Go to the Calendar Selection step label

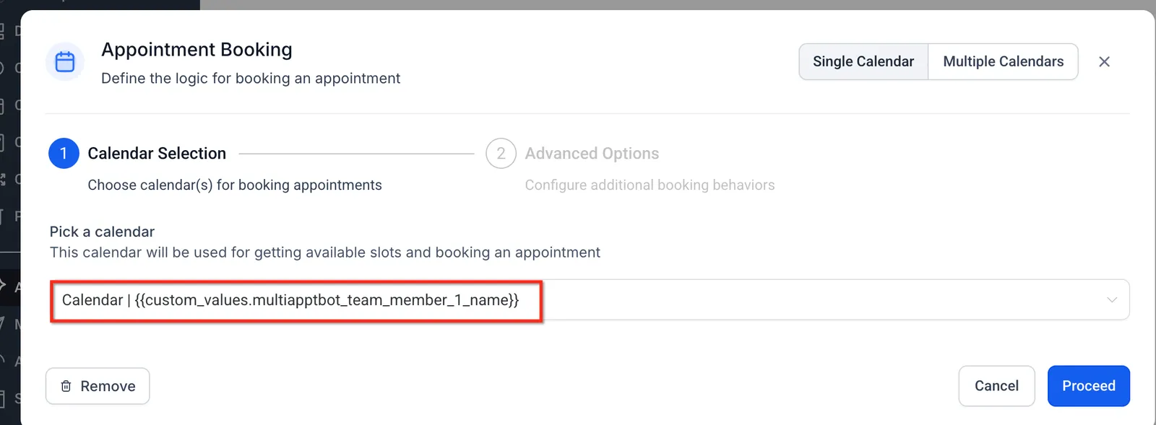point(157,154)
